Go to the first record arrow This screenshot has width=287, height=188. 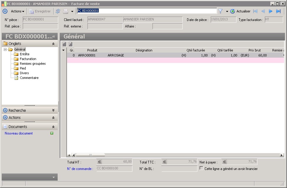(x=255, y=11)
